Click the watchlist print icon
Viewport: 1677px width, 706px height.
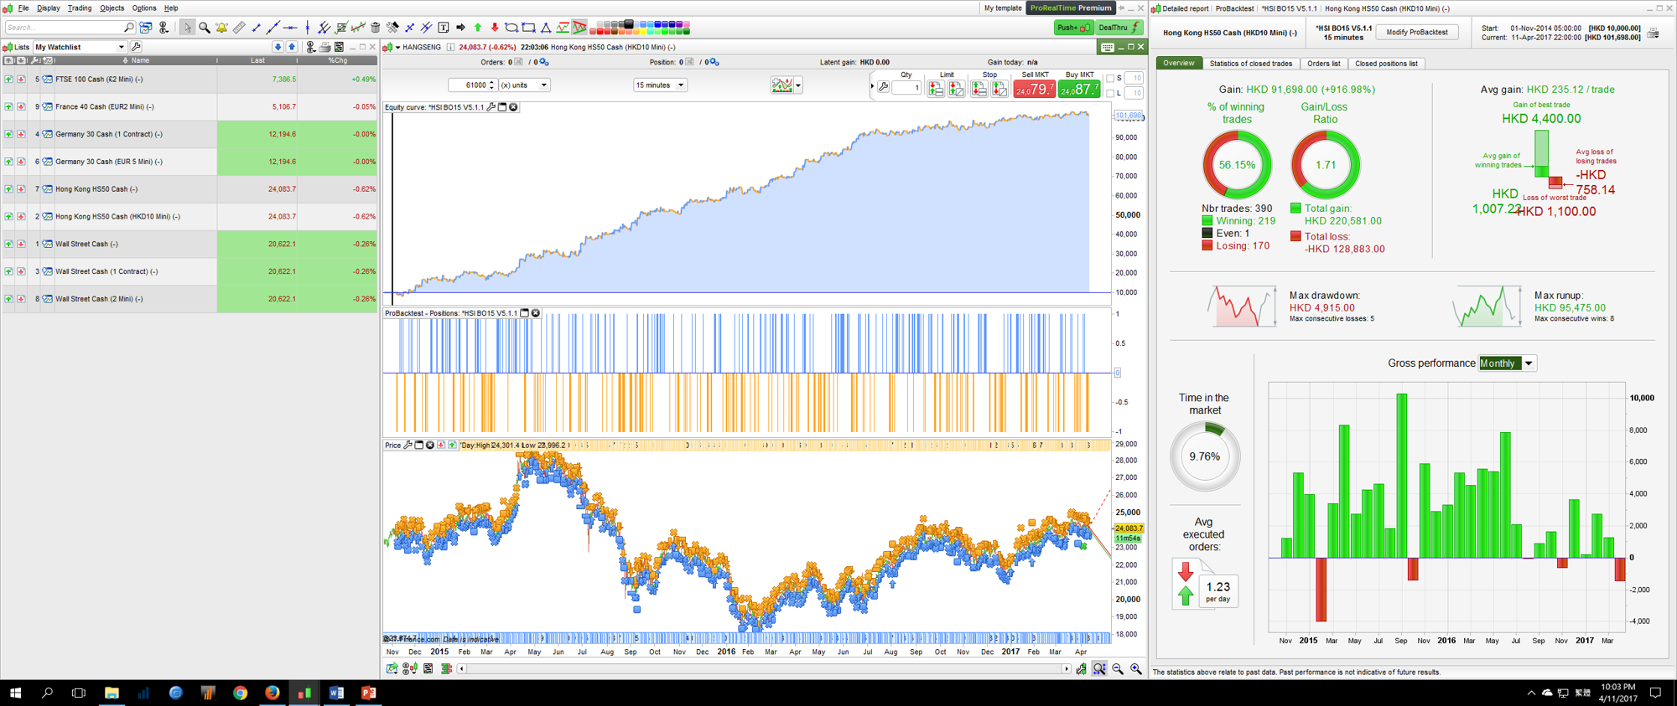click(324, 47)
